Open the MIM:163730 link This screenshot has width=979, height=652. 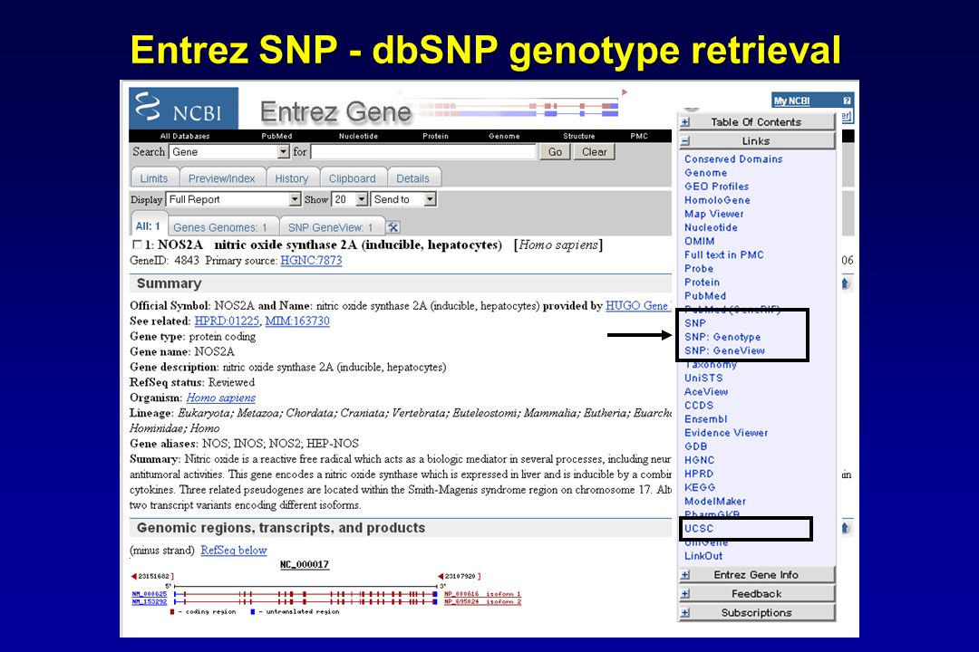click(297, 321)
